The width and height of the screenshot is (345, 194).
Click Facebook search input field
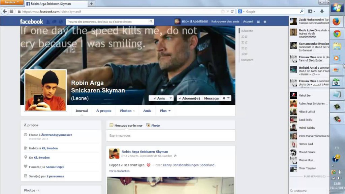[x=107, y=22]
